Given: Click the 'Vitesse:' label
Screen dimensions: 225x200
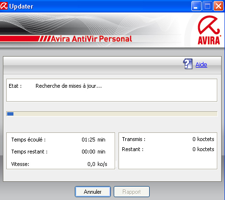Looking at the screenshot, I should [x=20, y=164].
